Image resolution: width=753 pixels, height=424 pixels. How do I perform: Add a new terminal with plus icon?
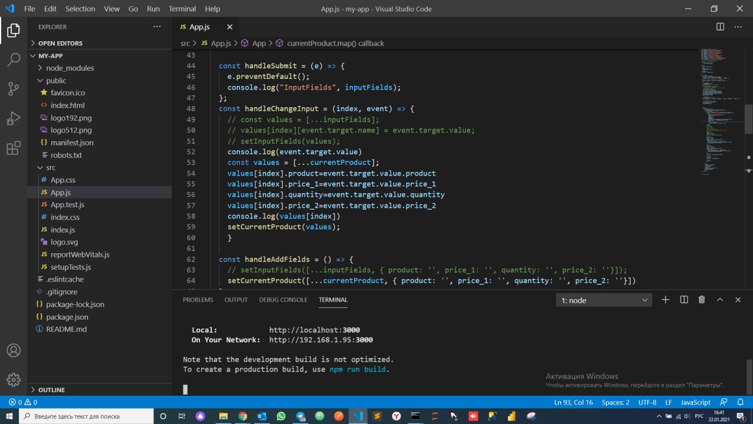pos(665,300)
